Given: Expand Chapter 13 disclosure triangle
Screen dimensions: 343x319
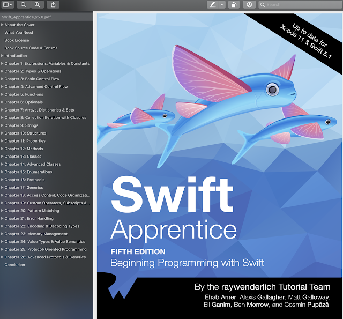Looking at the screenshot, I should coord(2,157).
